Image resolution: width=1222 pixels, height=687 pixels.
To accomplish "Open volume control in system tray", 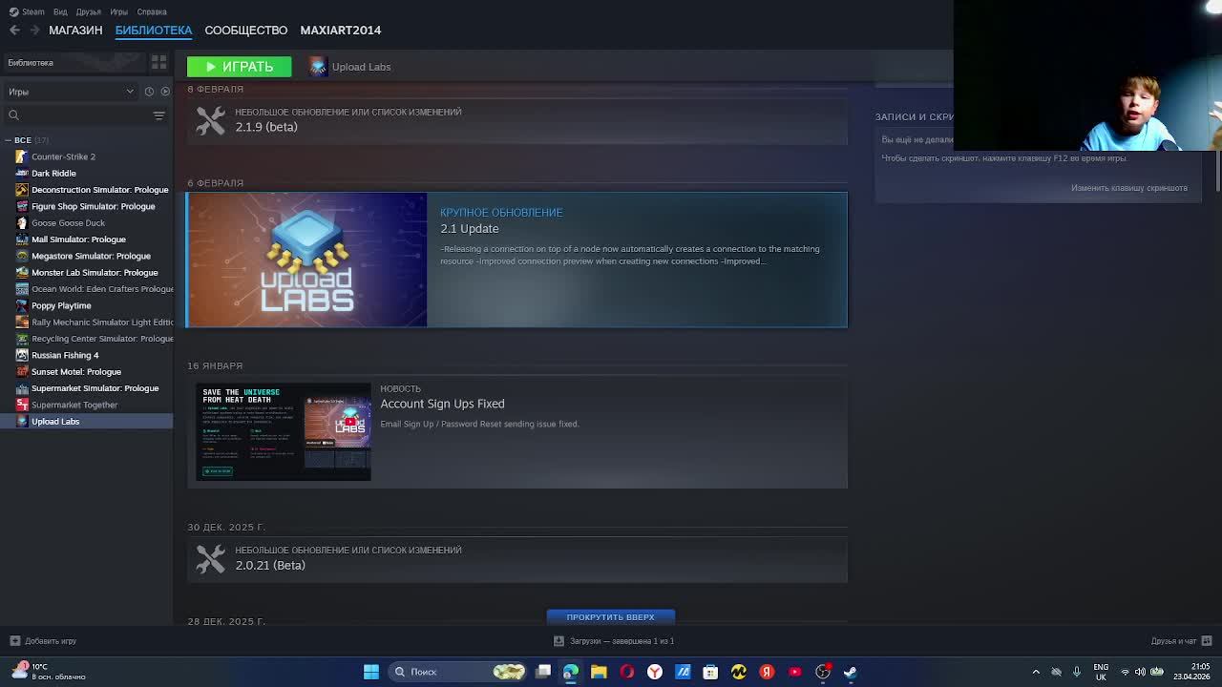I will click(x=1140, y=672).
